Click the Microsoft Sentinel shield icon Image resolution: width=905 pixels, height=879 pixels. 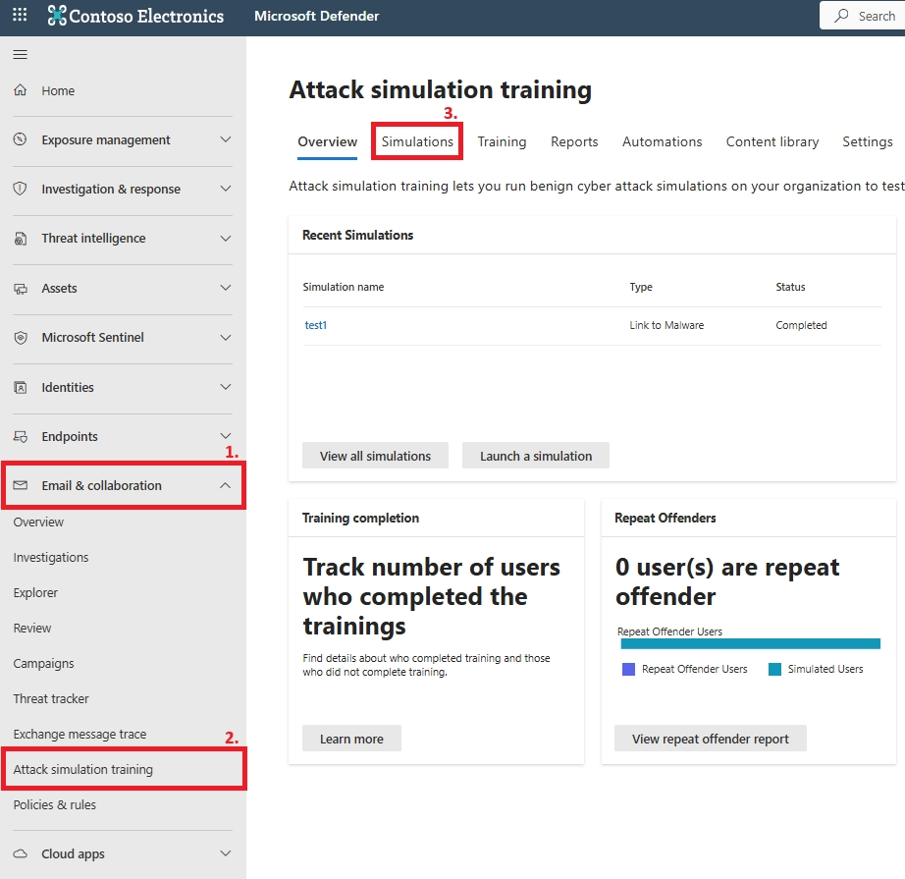click(22, 337)
